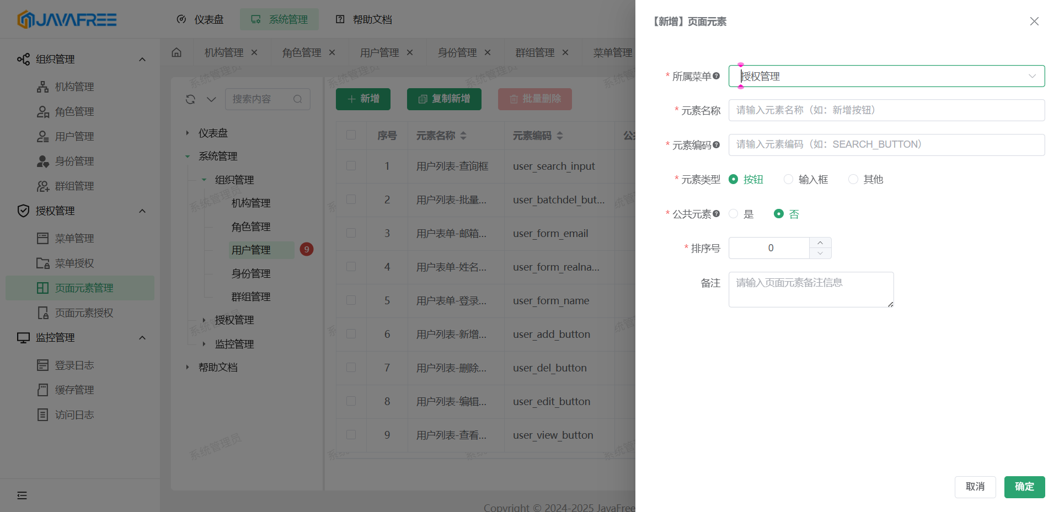Image resolution: width=1059 pixels, height=512 pixels.
Task: Expand the 仪表盘 tree node
Action: [x=188, y=133]
